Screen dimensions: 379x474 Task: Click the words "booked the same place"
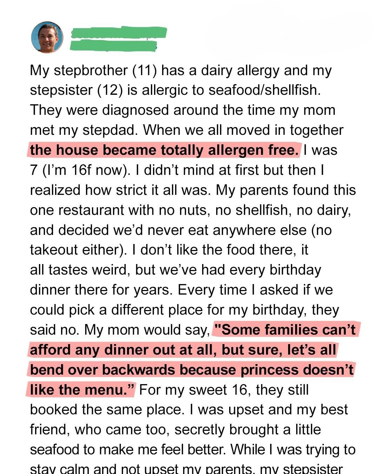coord(107,410)
